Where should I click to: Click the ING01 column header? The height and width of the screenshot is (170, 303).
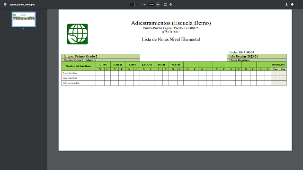(x=161, y=65)
